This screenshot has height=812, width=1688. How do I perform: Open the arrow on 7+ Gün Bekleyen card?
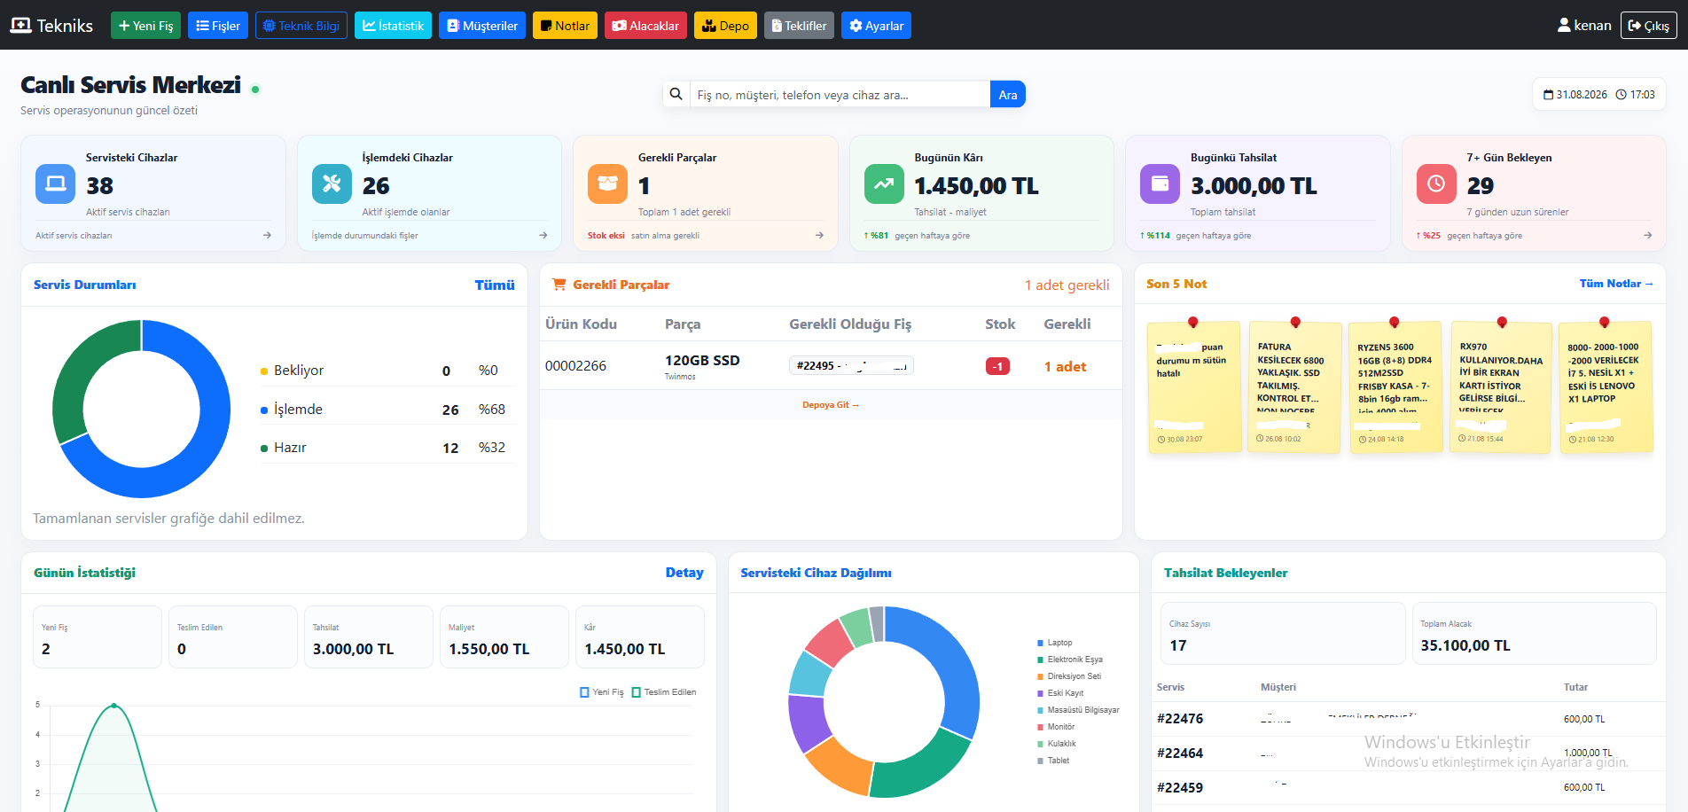tap(1647, 235)
